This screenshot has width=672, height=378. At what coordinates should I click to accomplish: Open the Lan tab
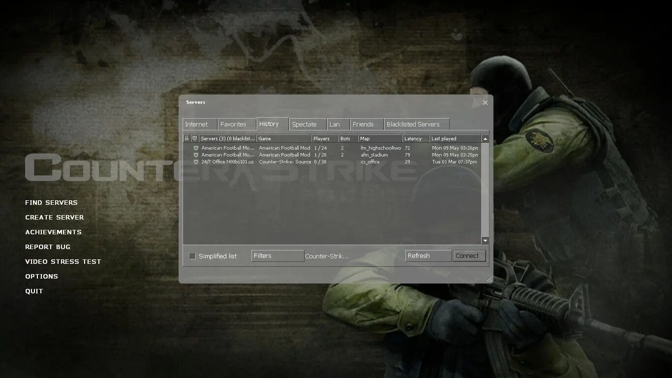click(338, 125)
